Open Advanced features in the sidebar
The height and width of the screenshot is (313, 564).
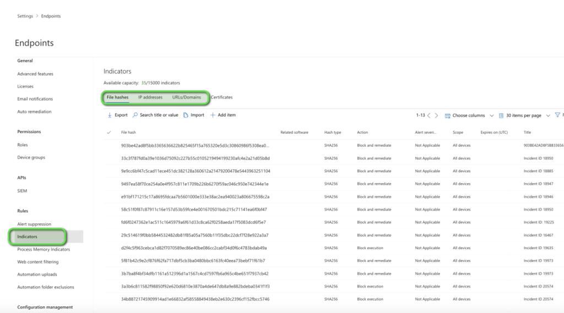pos(35,74)
